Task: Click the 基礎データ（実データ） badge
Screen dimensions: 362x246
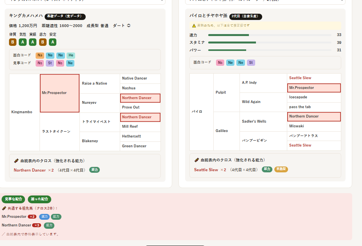Action: [x=65, y=16]
